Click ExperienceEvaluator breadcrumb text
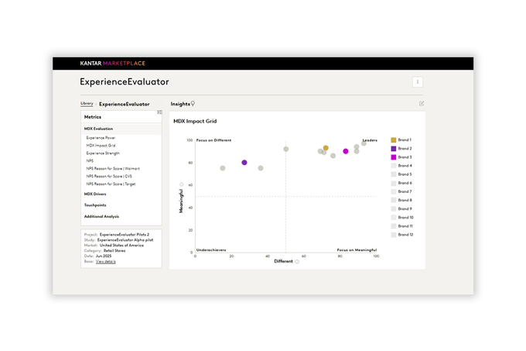526x351 pixels. [124, 104]
